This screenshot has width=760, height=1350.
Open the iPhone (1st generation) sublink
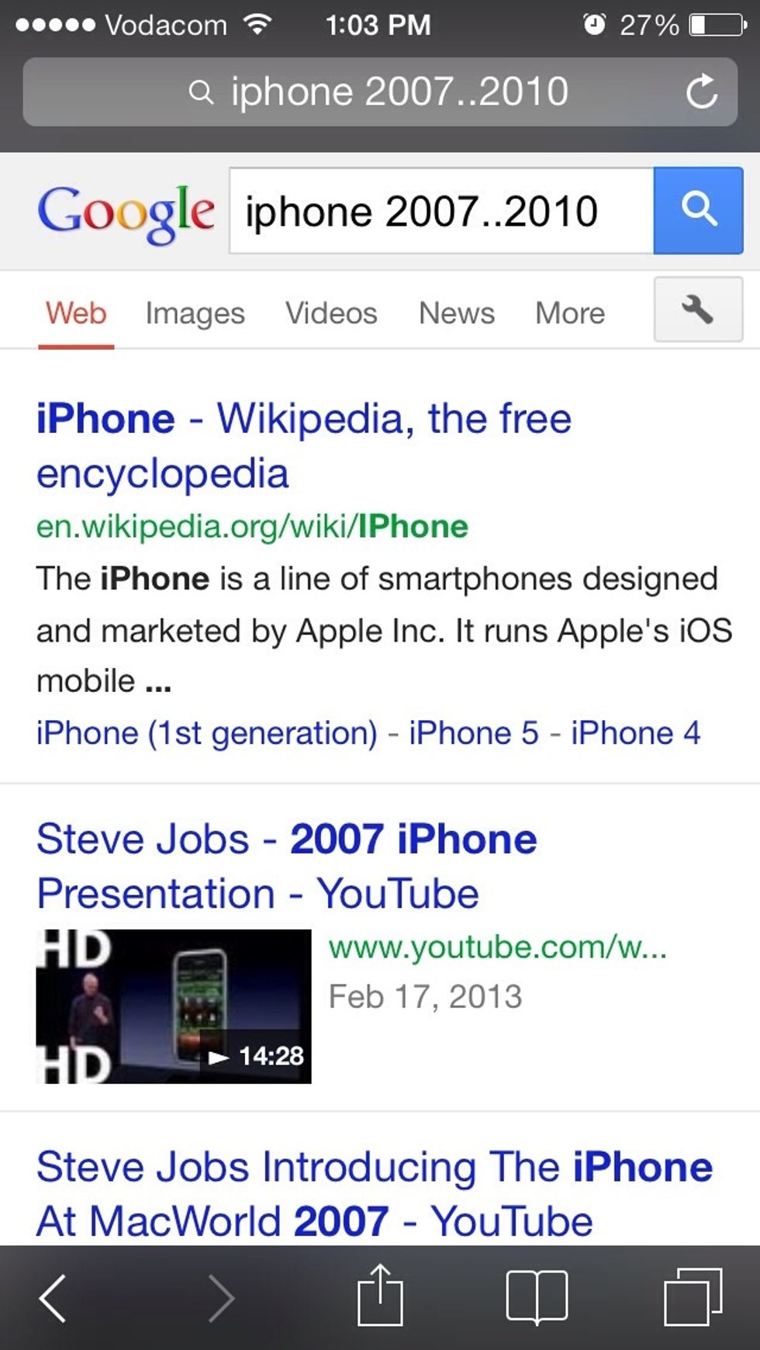[x=207, y=733]
